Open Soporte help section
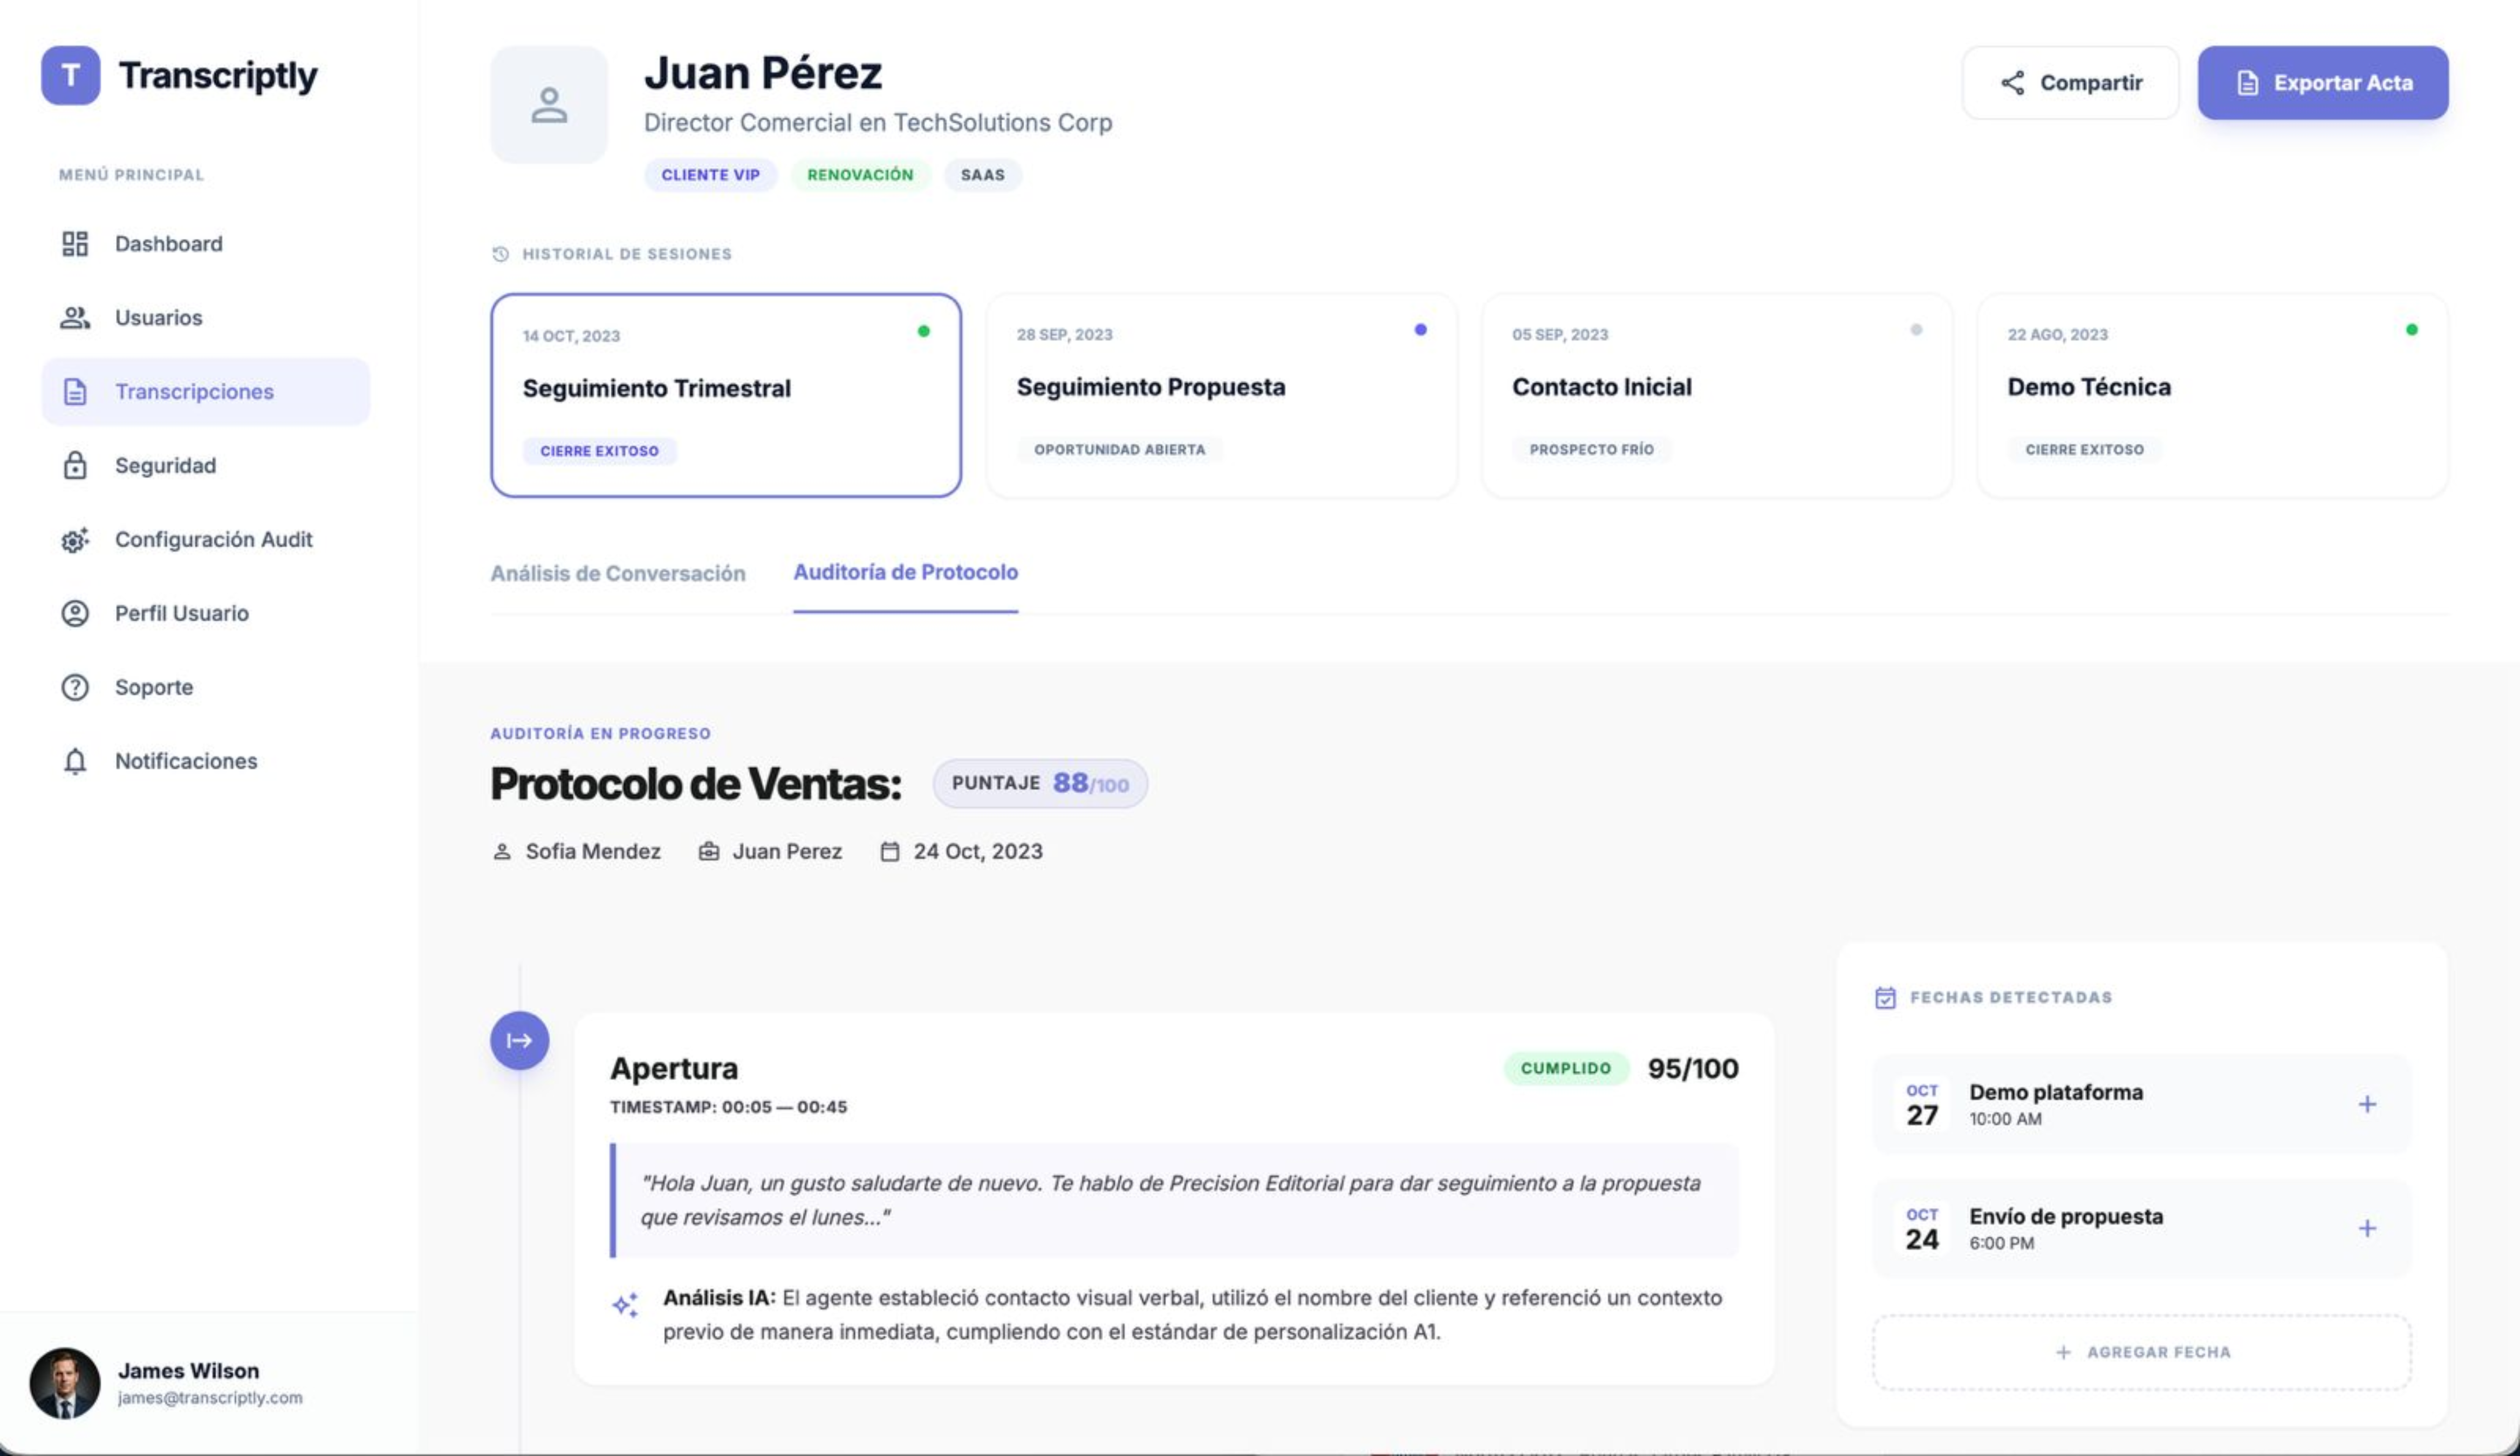Image resolution: width=2520 pixels, height=1456 pixels. tap(205, 688)
